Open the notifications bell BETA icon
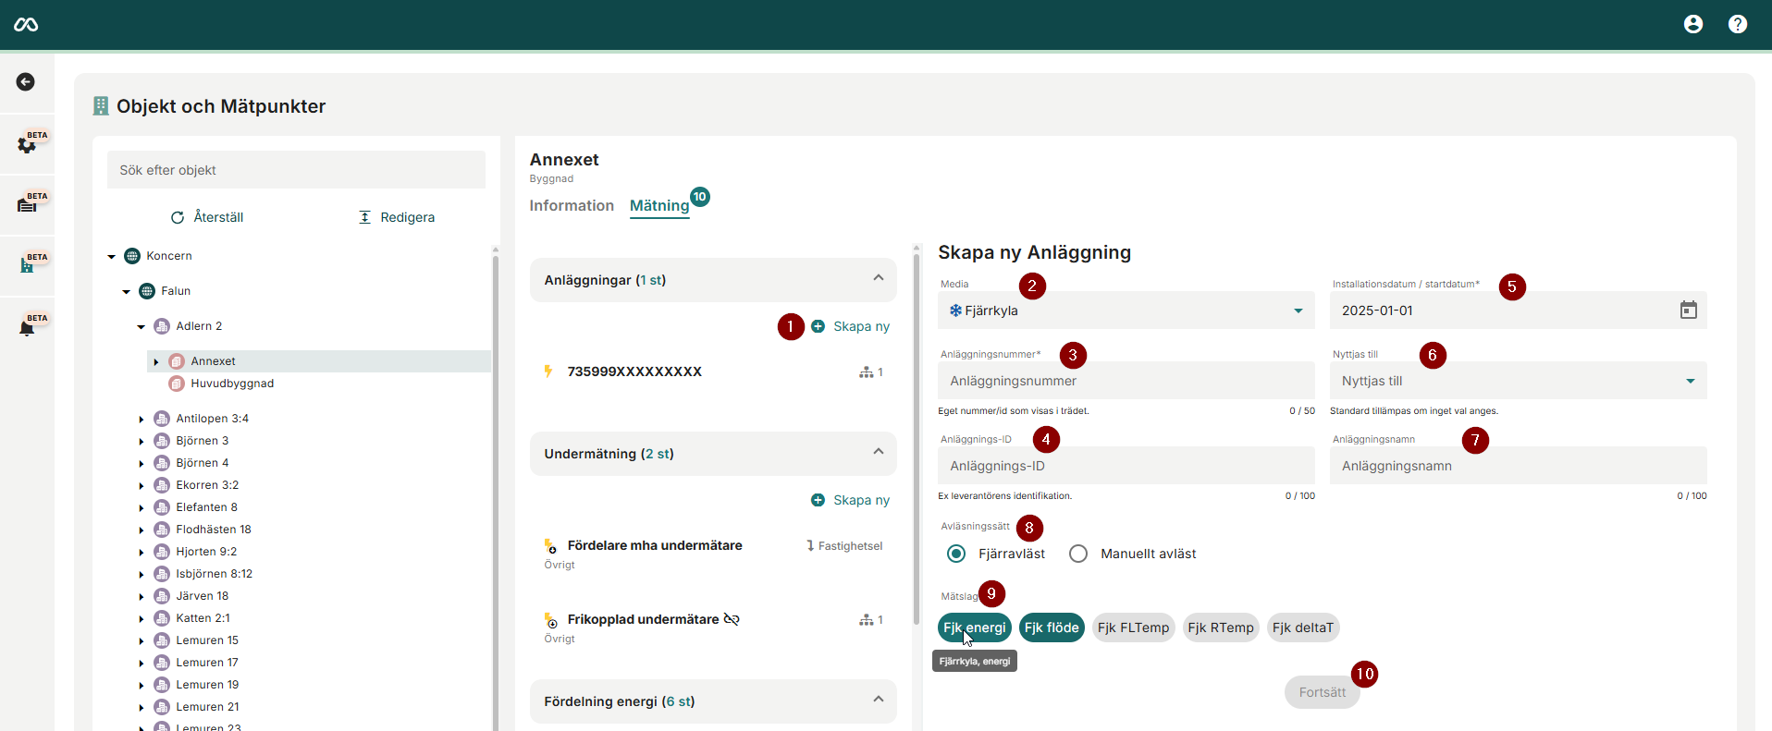Viewport: 1772px width, 731px height. pyautogui.click(x=28, y=327)
